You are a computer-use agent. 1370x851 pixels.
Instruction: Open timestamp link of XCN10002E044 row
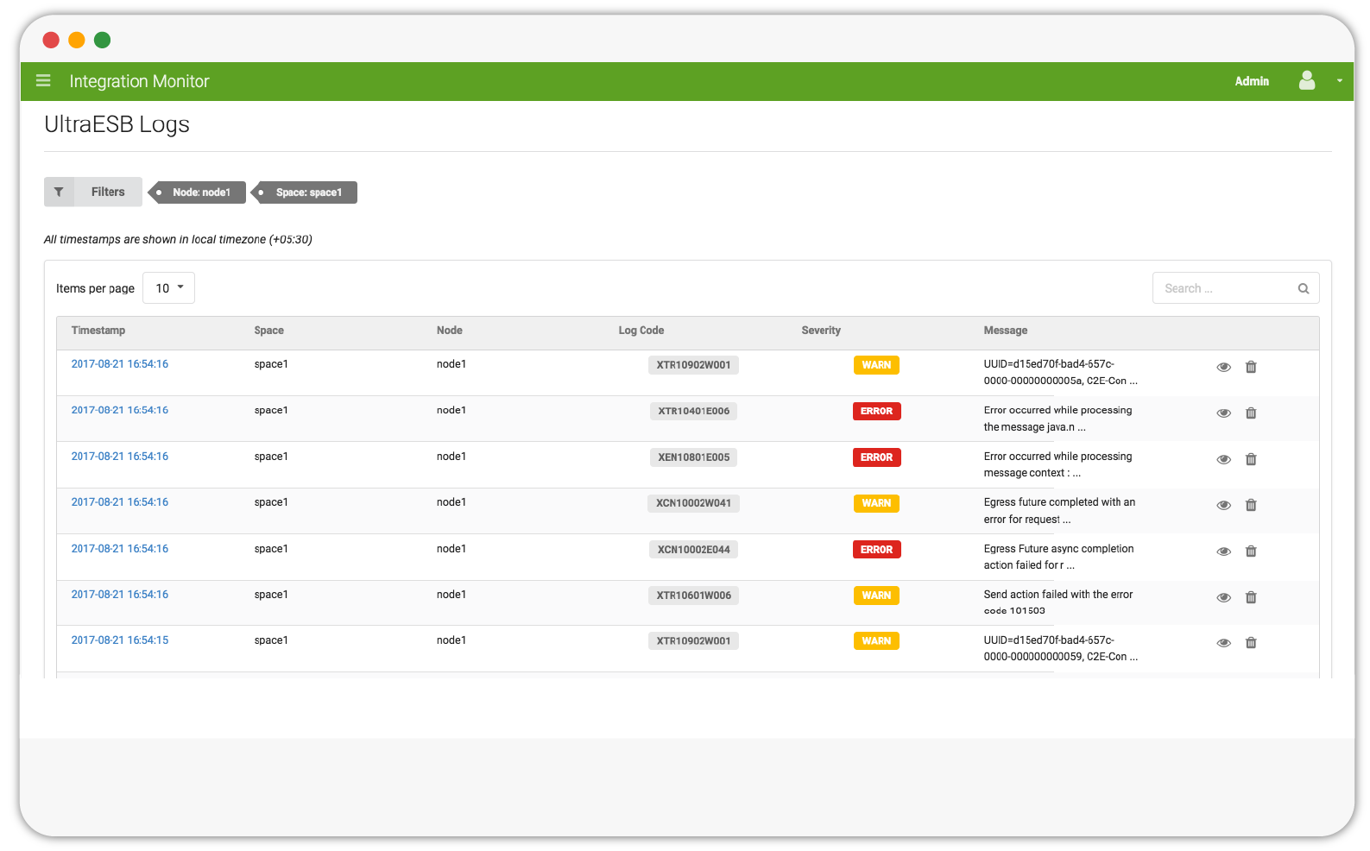coord(120,549)
